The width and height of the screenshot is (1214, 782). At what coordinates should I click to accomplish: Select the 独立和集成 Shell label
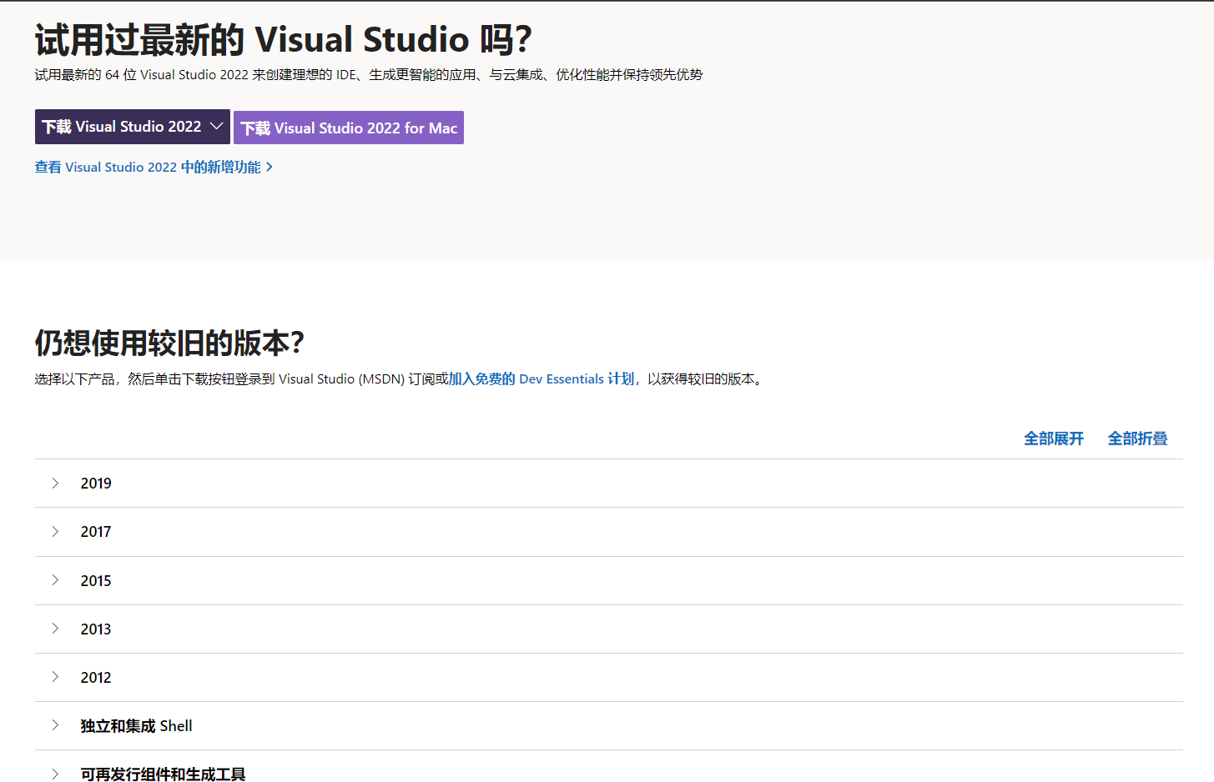coord(136,726)
